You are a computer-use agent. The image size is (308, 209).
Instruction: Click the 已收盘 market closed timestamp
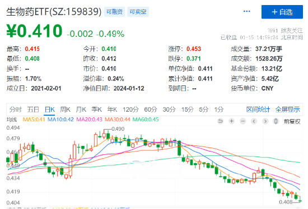click(262, 37)
